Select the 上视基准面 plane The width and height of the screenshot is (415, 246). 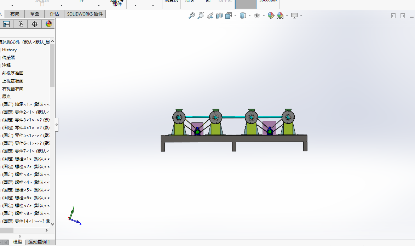pyautogui.click(x=13, y=81)
